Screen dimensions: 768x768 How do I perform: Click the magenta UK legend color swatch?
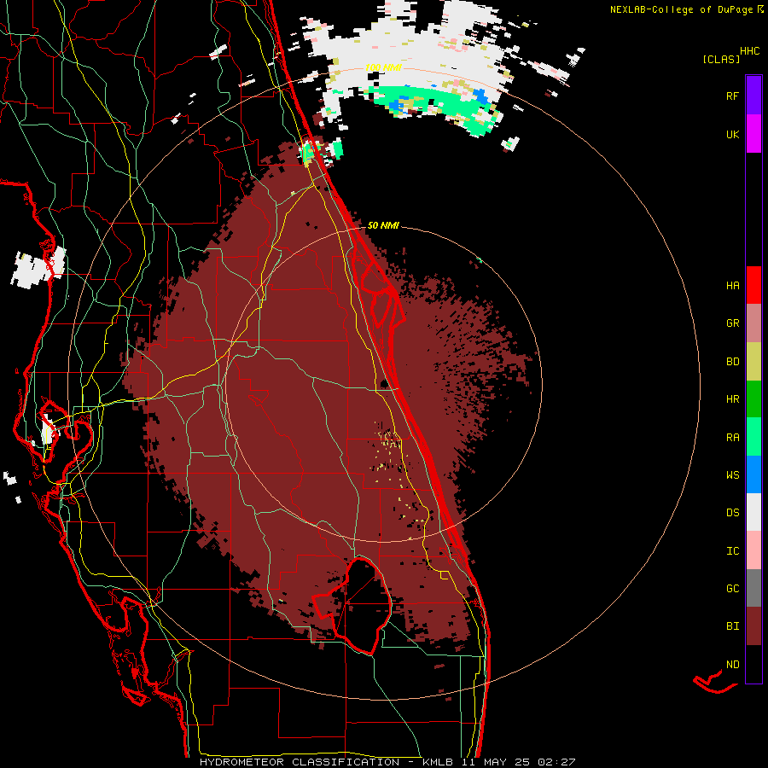(x=753, y=134)
